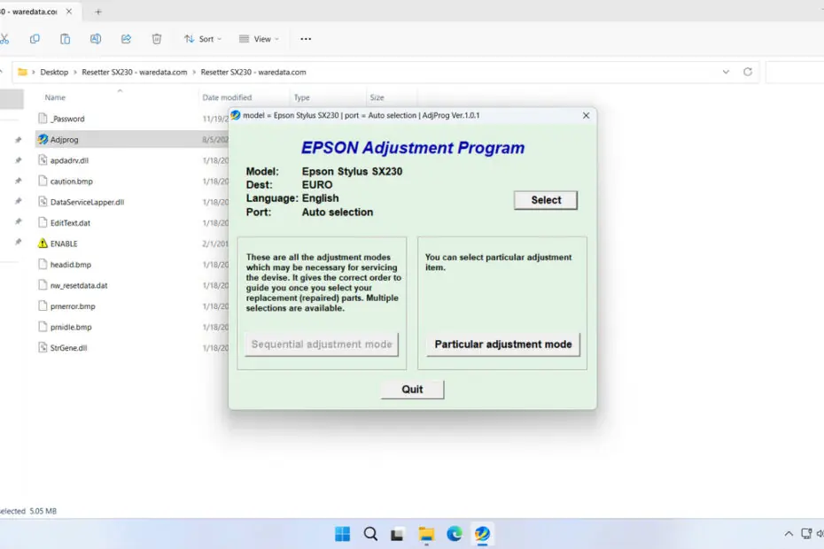Select the _Password file
This screenshot has width=824, height=549.
tap(67, 119)
